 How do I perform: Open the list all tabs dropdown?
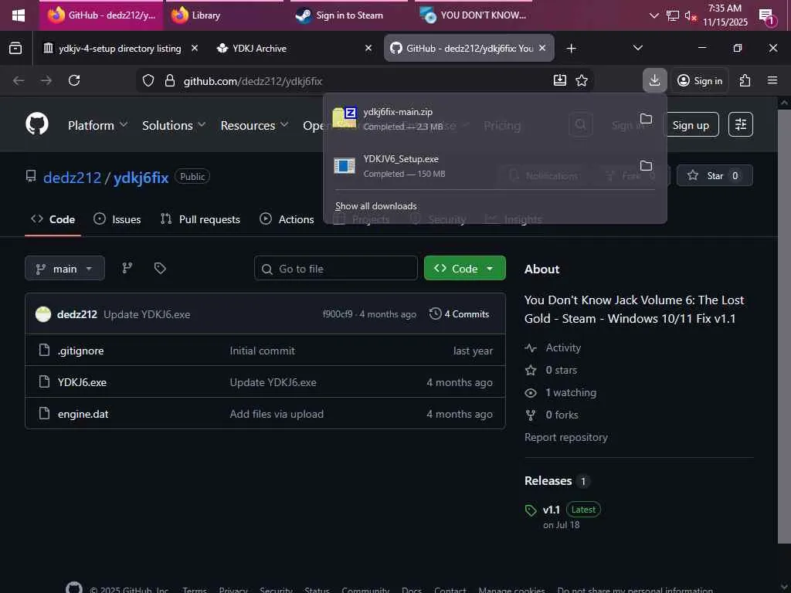pos(637,48)
